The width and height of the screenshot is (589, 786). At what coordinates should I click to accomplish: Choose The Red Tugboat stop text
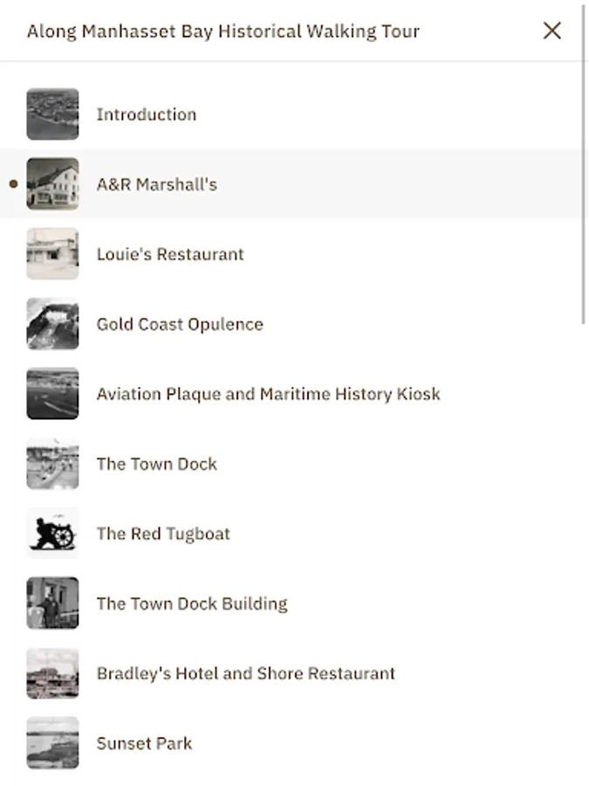(163, 534)
